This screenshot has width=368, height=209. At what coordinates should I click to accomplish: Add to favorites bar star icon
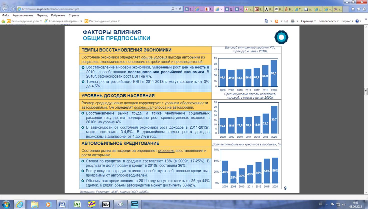(3, 21)
